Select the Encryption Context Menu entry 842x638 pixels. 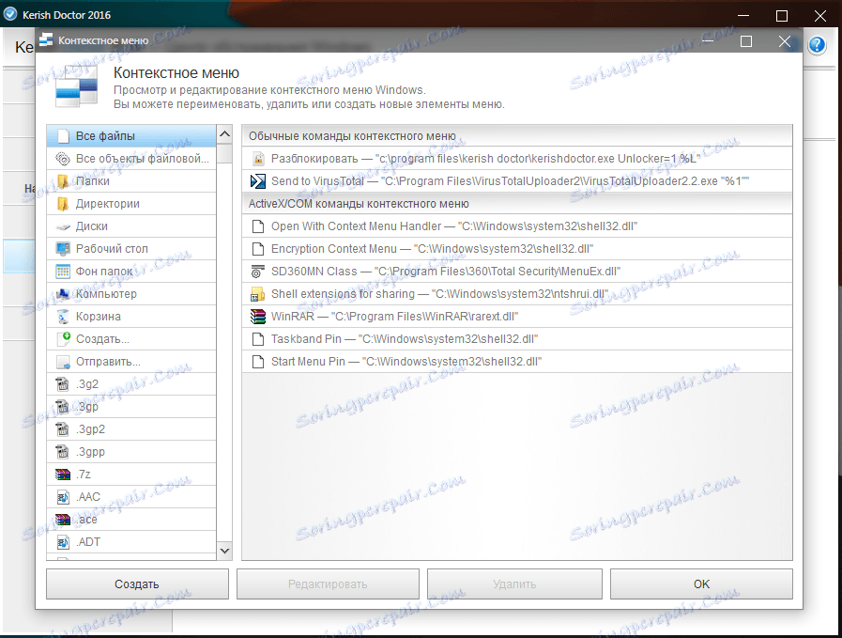pos(517,249)
